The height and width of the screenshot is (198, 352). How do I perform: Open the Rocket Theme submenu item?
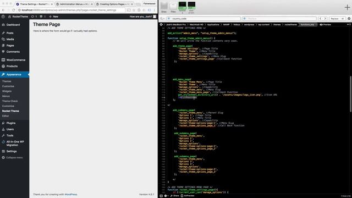pos(10,111)
